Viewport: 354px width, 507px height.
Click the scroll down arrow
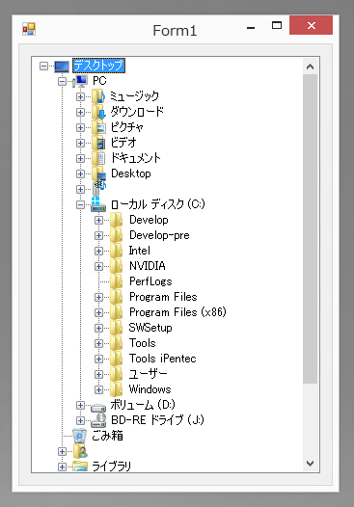coord(310,464)
